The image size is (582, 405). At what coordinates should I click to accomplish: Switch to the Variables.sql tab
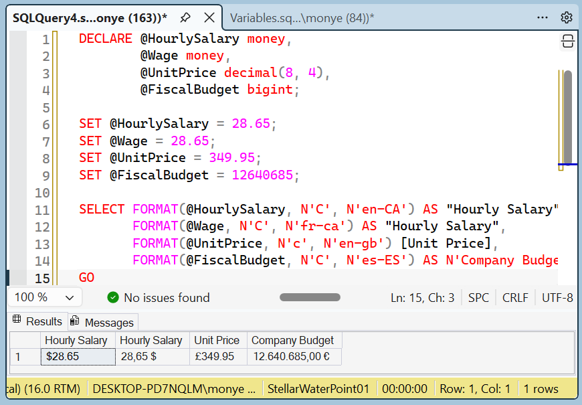coord(302,18)
